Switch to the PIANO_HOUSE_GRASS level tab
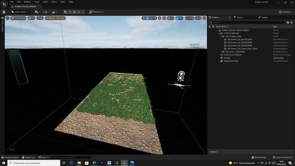 [26, 6]
